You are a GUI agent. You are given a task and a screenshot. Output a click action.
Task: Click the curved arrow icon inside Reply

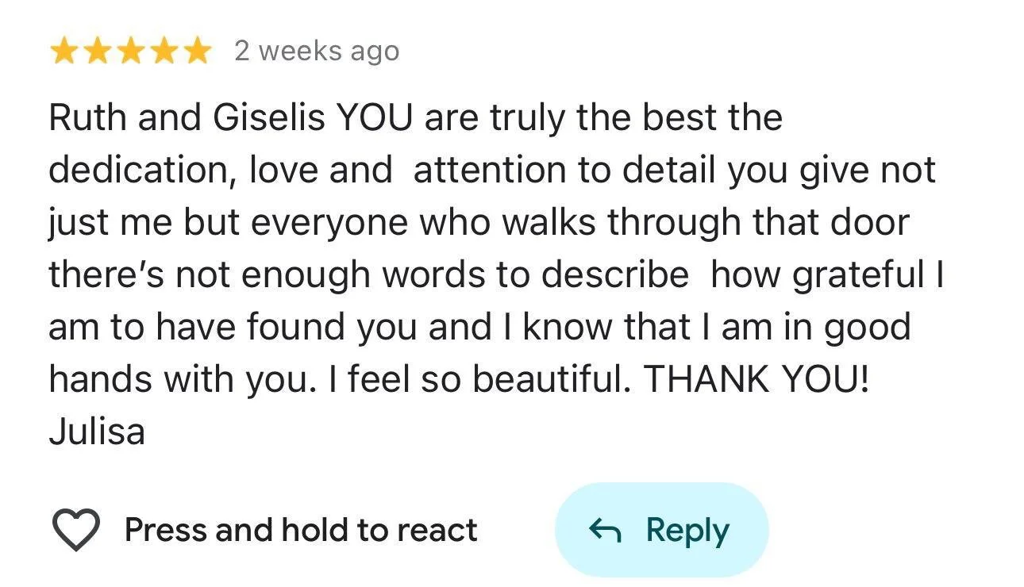[x=606, y=530]
